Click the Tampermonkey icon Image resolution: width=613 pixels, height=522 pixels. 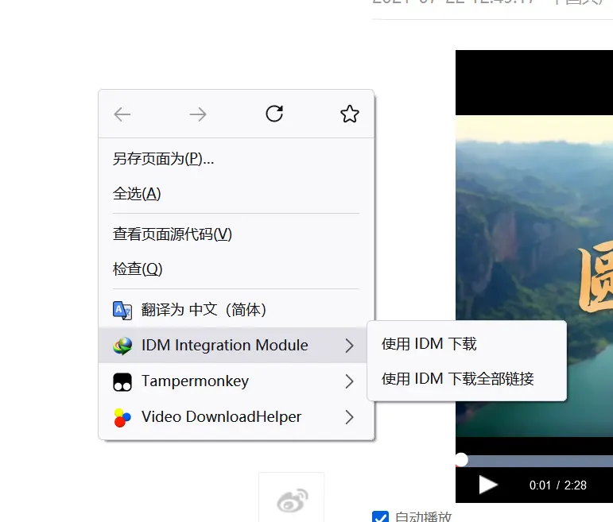[x=122, y=381]
